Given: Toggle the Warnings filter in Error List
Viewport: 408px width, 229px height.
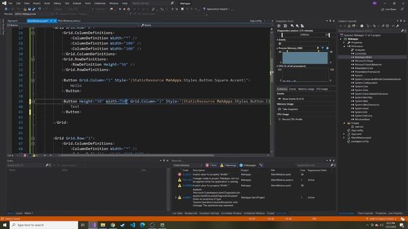Looking at the screenshot, I should pyautogui.click(x=228, y=165).
